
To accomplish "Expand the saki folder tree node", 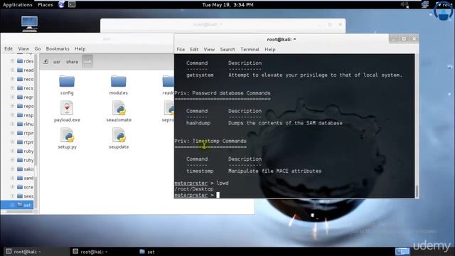I will (x=12, y=169).
